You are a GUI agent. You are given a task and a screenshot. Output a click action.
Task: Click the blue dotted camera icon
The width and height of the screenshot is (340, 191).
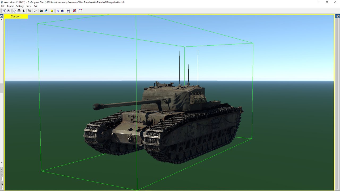point(46,11)
